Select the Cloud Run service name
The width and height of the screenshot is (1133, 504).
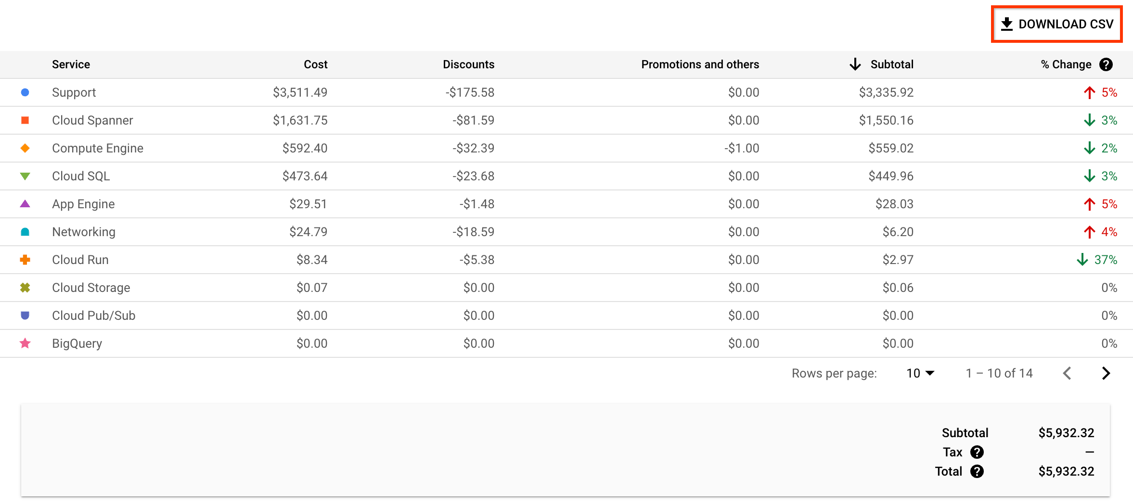[x=80, y=260]
